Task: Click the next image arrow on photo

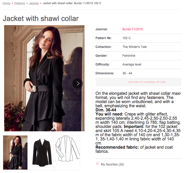Action: pos(78,83)
